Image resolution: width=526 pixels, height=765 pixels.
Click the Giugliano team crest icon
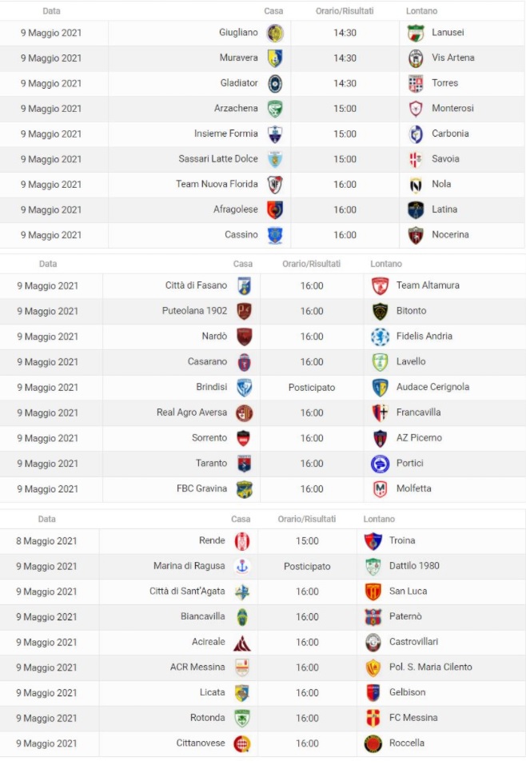275,33
